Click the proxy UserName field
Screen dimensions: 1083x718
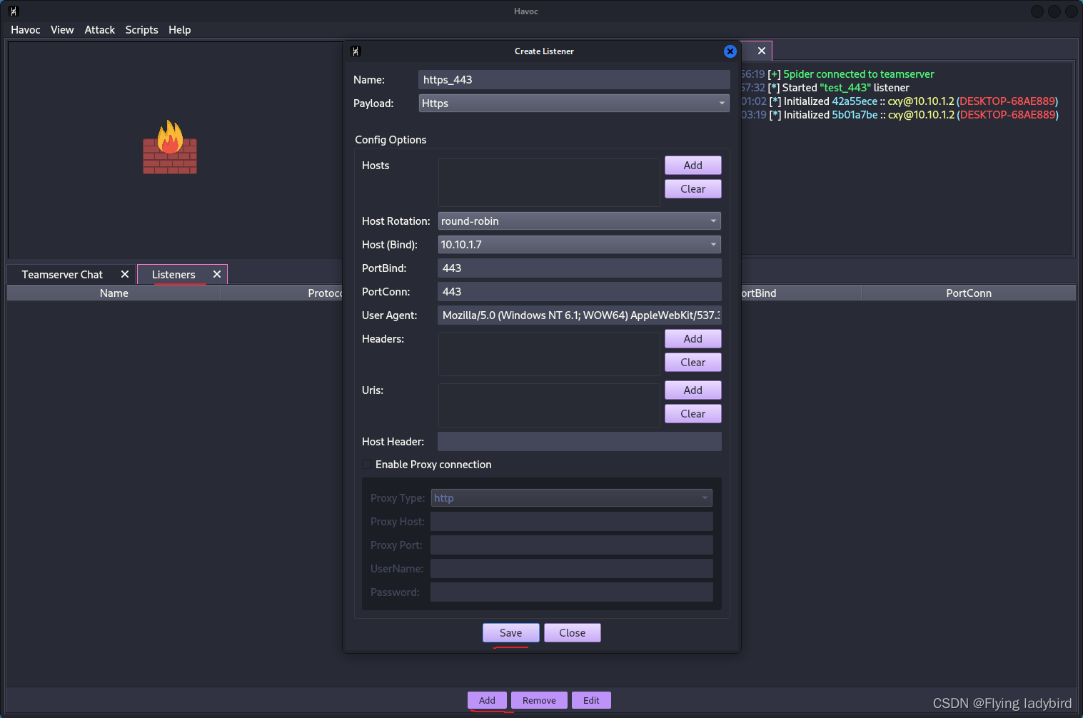click(571, 569)
